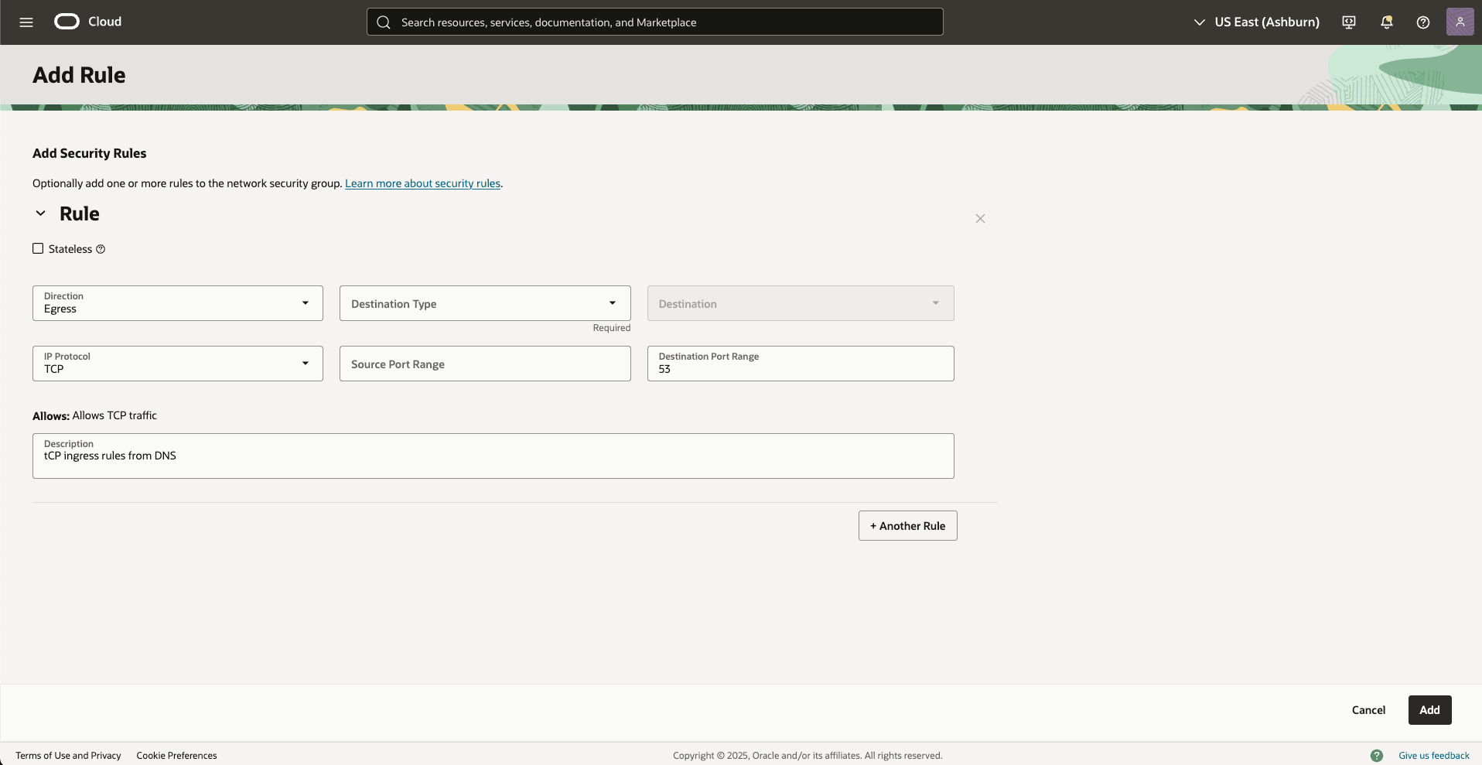Viewport: 1482px width, 765px height.
Task: Open the user profile avatar
Action: coord(1460,22)
